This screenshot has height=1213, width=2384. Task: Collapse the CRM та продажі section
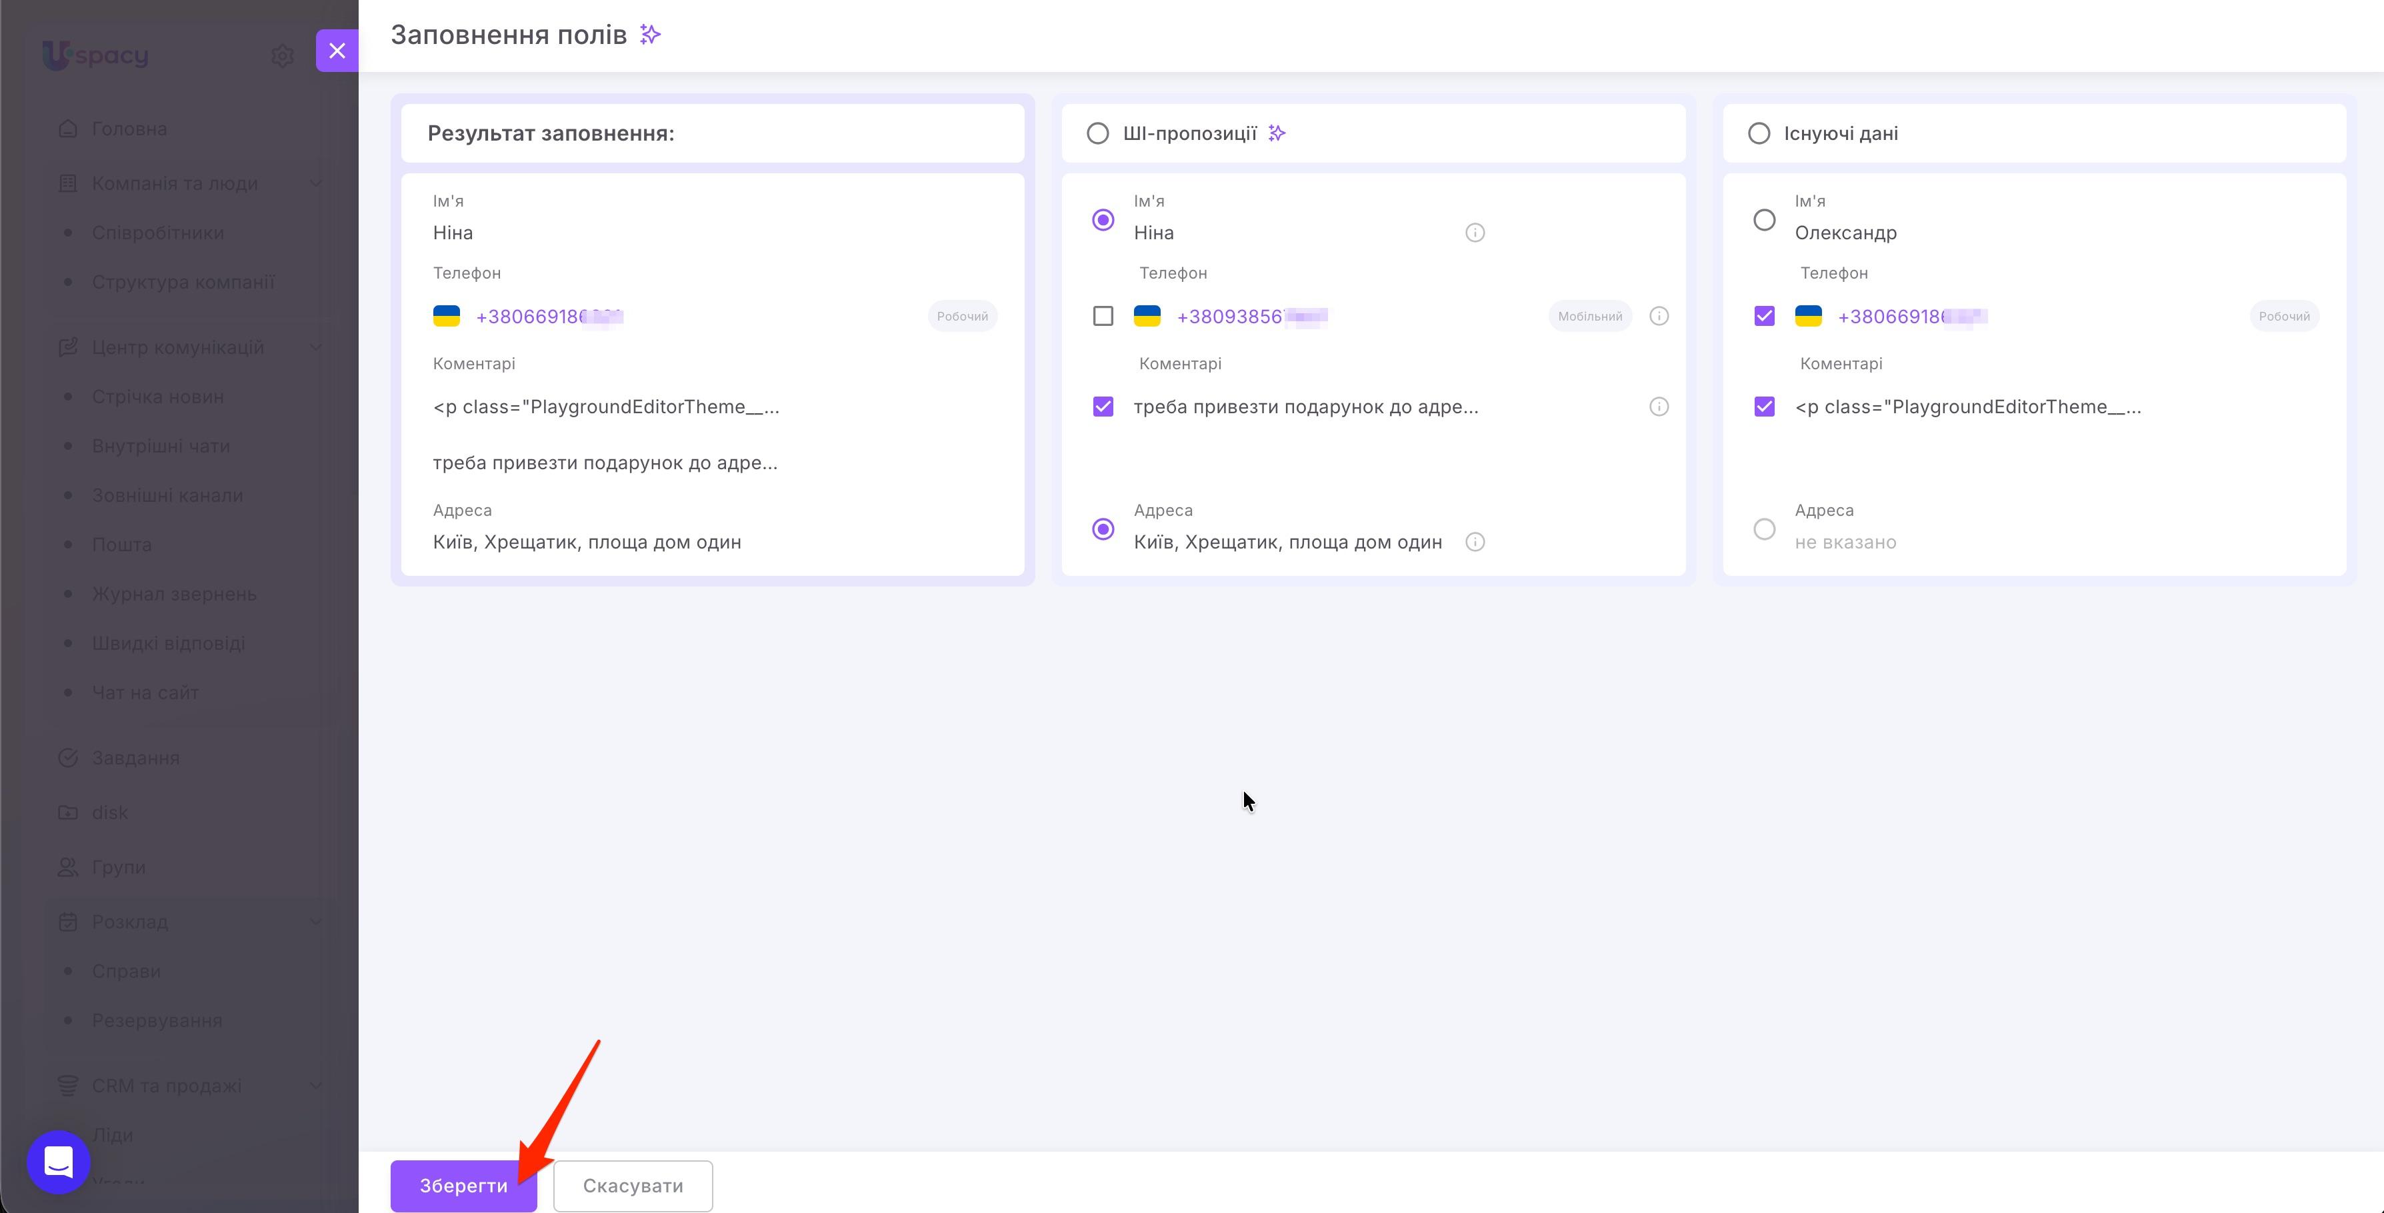tap(315, 1085)
